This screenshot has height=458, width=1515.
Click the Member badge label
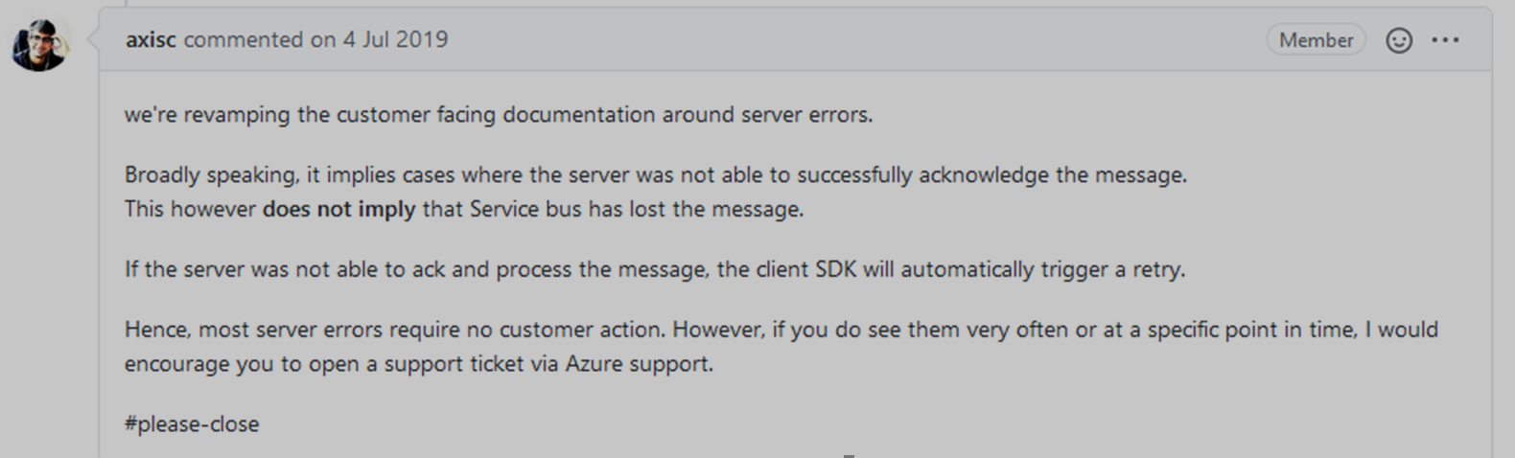coord(1316,40)
